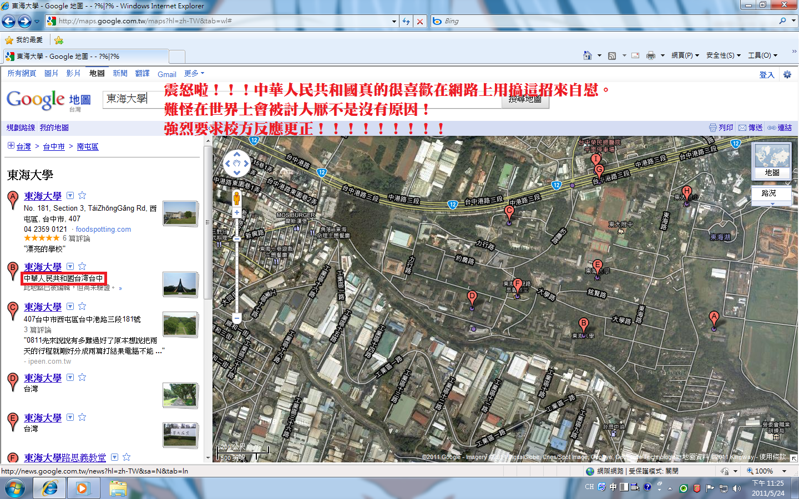Click the 搜尋地圖 search button

point(525,99)
